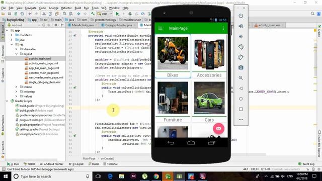Open the File menu
Screen dimensions: 322x181
coord(4,8)
